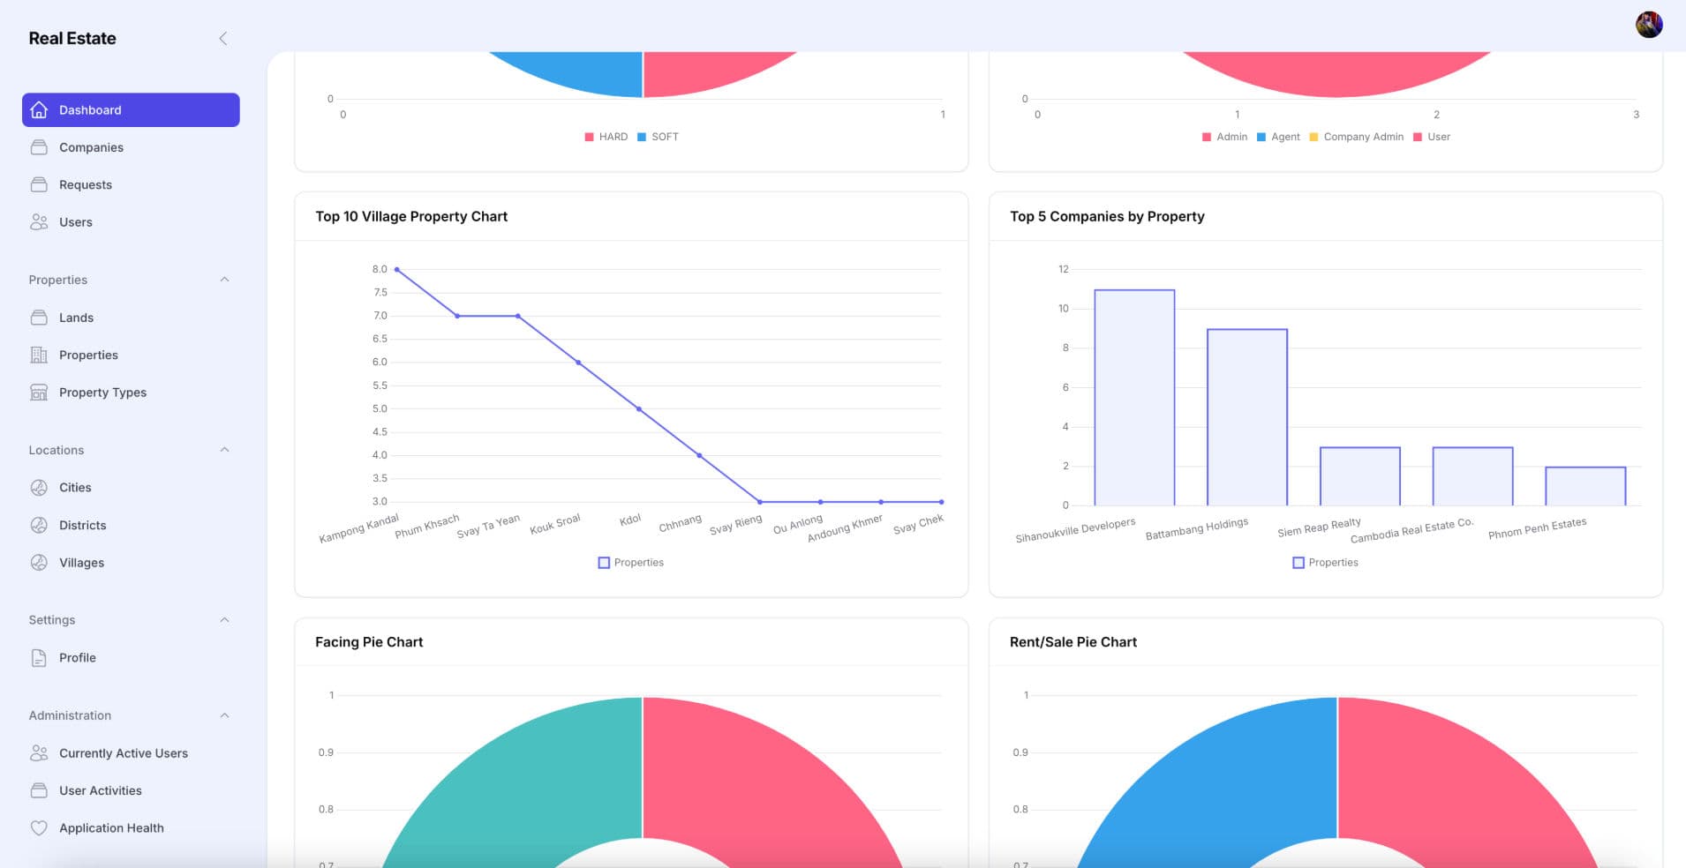The image size is (1686, 868).
Task: Open the Lands page
Action: coord(131,318)
